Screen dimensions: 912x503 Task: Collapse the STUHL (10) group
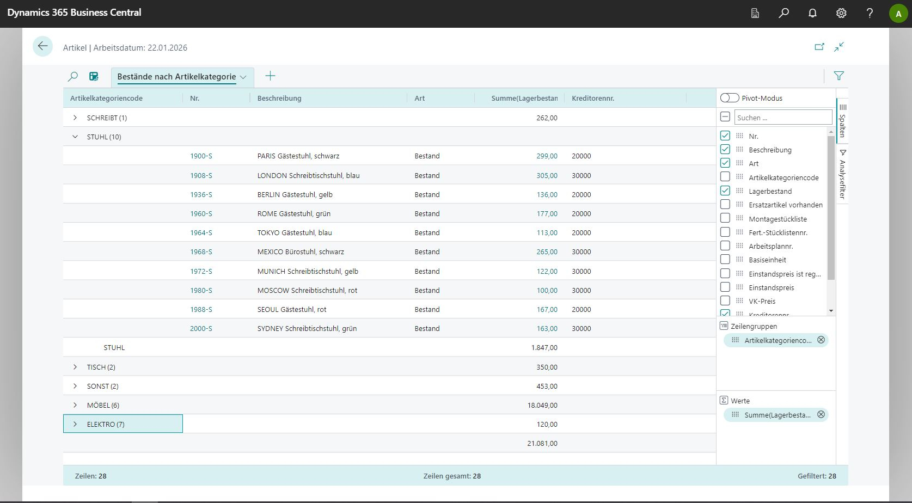coord(75,137)
